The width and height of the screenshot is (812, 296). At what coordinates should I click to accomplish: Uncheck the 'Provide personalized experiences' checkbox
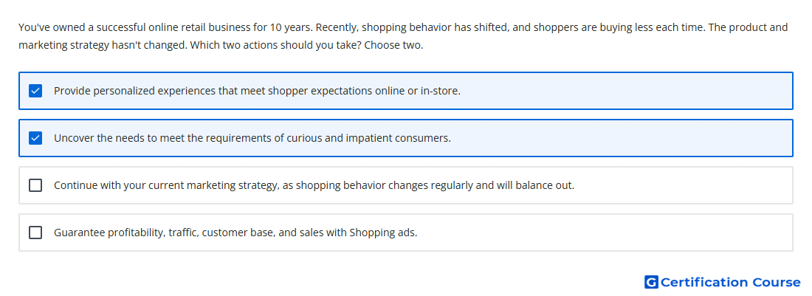35,91
